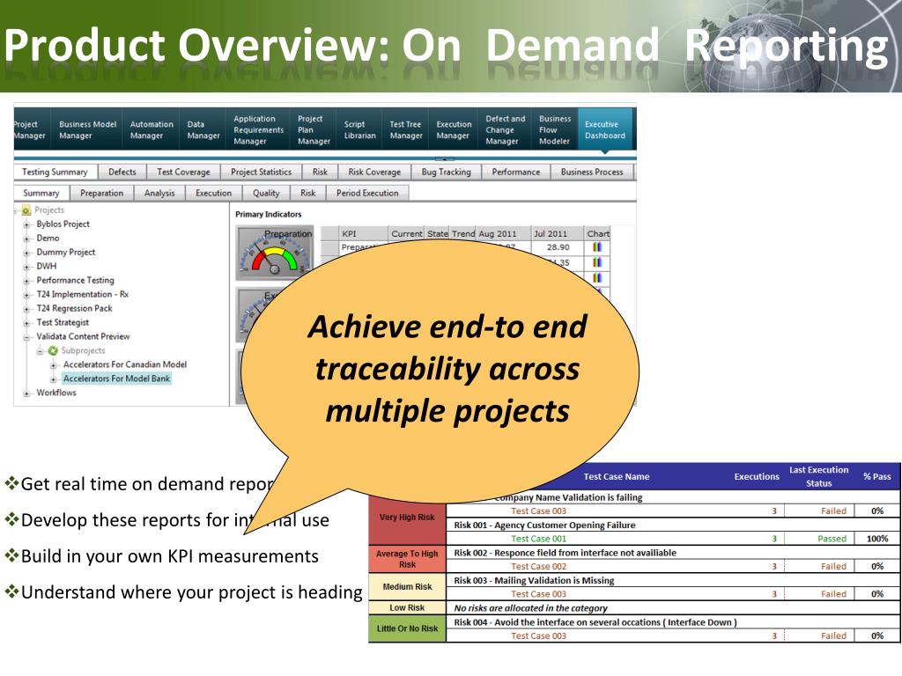Expand Accelerators For Canadian Model node
902x676 pixels.
coord(54,365)
